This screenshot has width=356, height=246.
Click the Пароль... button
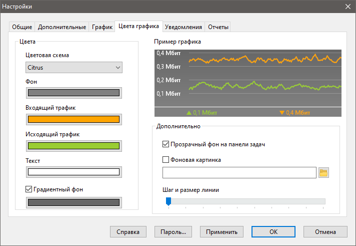click(x=173, y=232)
